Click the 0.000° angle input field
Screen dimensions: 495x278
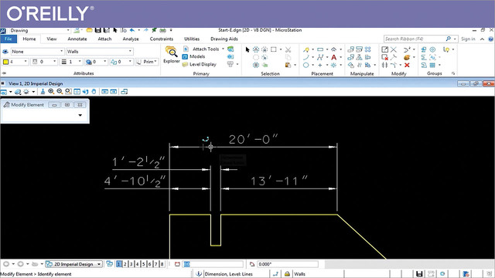pos(287,264)
